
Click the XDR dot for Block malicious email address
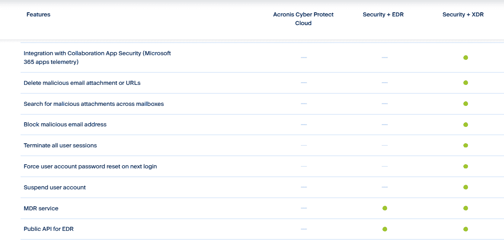(466, 125)
